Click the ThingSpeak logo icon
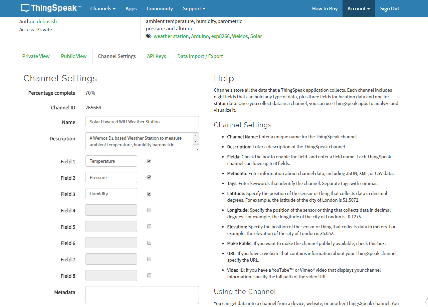Screen dimensions: 428x307 [x=25, y=8]
